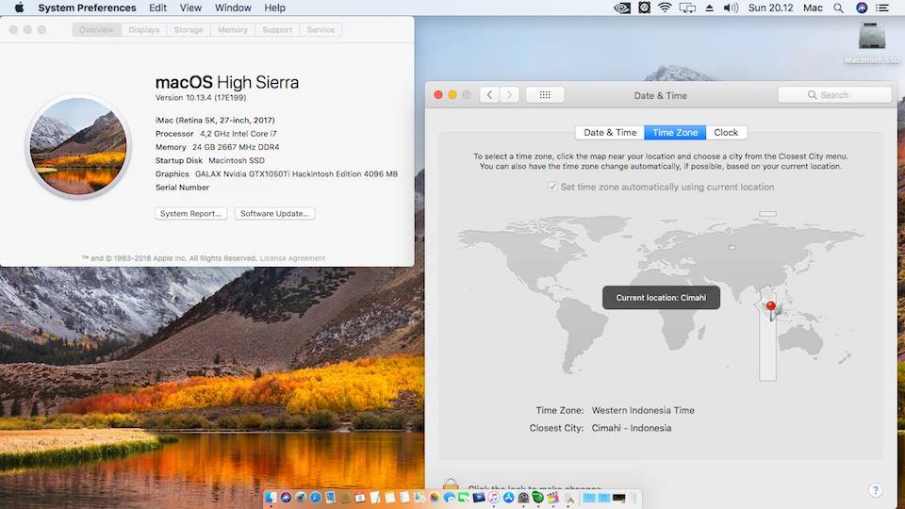Switch to the Service tab in About This Mac
Viewport: 905px width, 509px height.
[321, 29]
